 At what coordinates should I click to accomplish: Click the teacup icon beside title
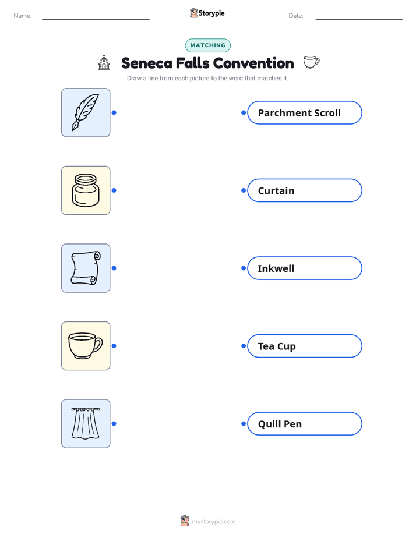click(311, 62)
